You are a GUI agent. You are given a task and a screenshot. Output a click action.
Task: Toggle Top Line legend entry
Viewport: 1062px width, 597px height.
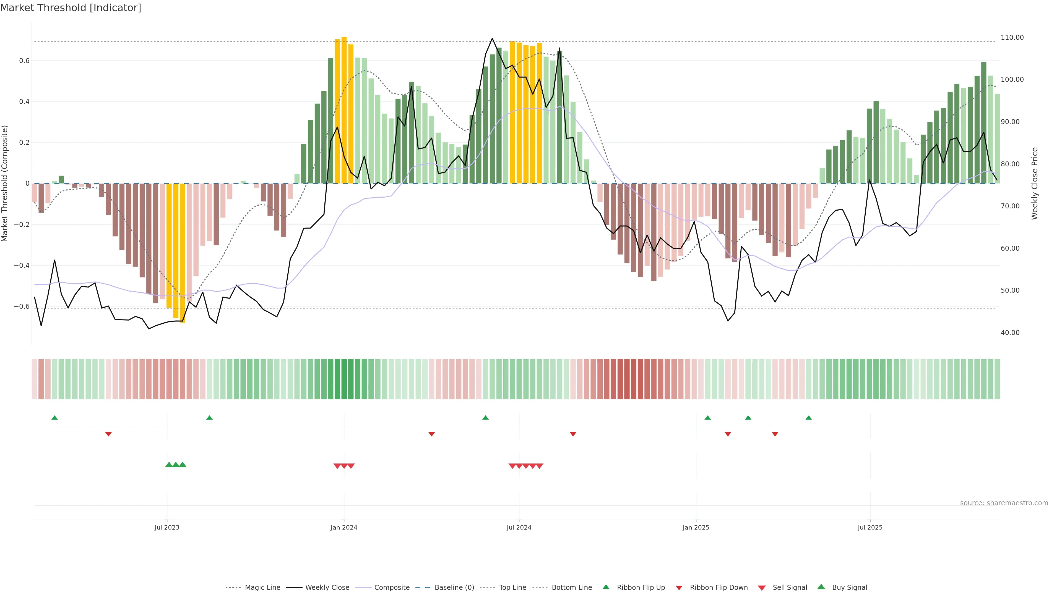pyautogui.click(x=512, y=588)
